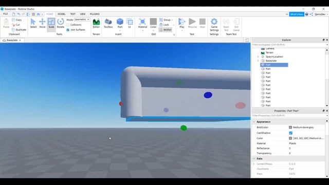Open Game Settings

214,25
